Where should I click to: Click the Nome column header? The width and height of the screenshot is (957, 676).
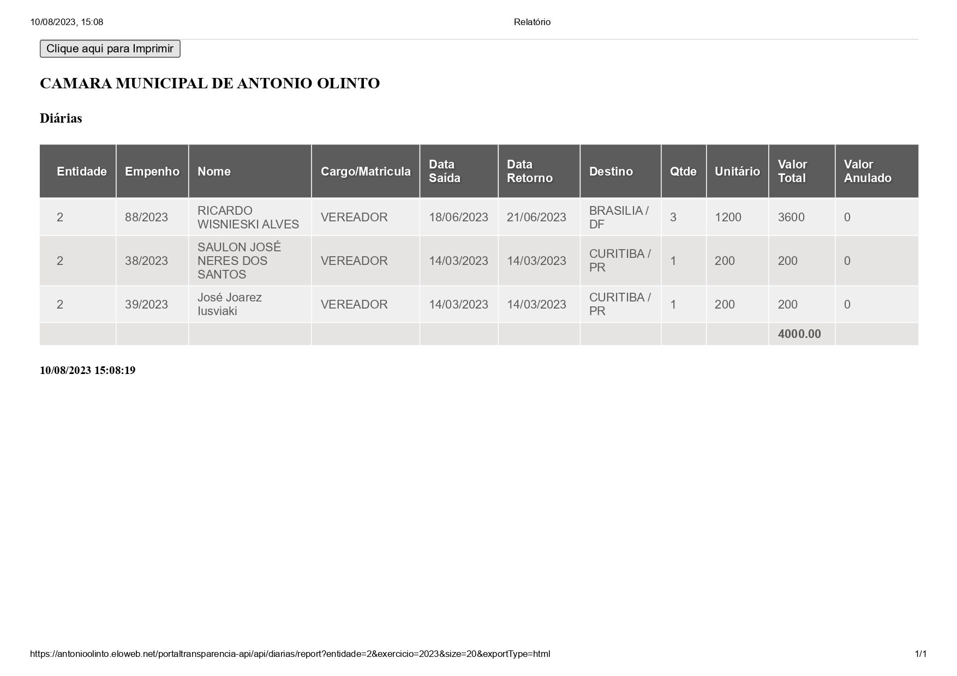point(214,171)
